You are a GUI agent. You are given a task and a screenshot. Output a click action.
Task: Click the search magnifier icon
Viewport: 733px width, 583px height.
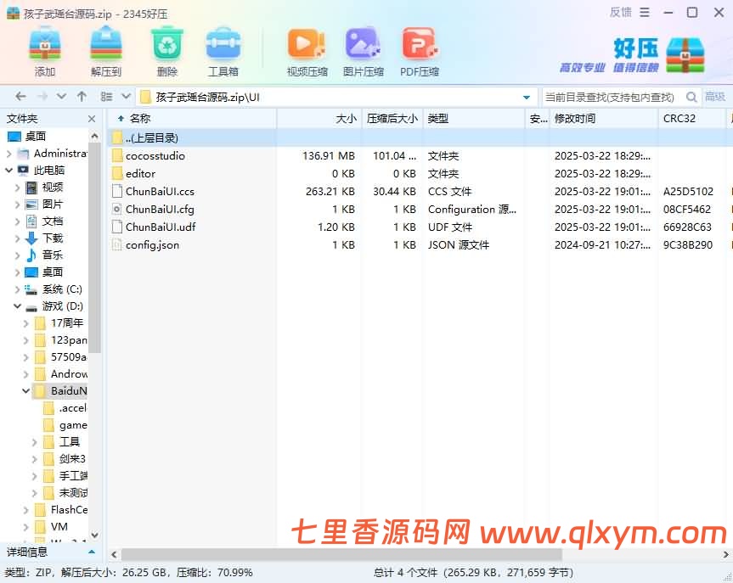[x=694, y=96]
